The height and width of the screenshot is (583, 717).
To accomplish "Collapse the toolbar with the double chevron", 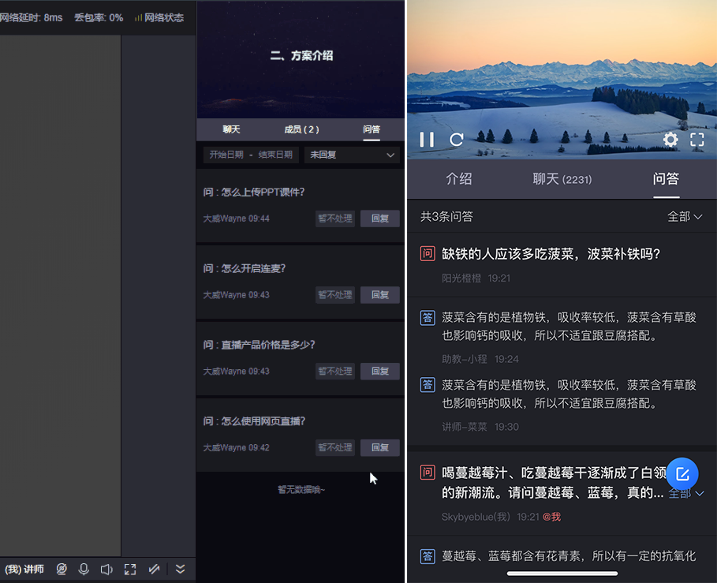I will point(181,569).
